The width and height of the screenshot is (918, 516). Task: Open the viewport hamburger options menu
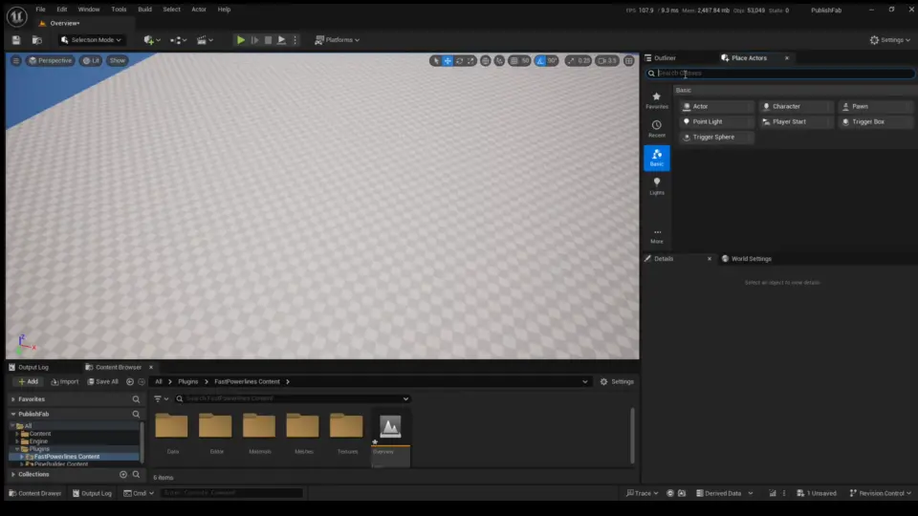pos(15,60)
